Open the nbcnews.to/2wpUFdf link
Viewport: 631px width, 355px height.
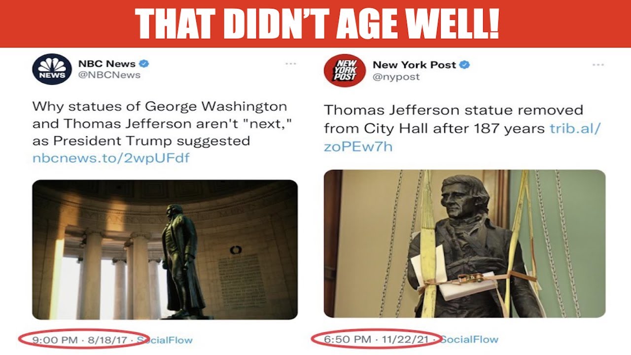point(111,158)
